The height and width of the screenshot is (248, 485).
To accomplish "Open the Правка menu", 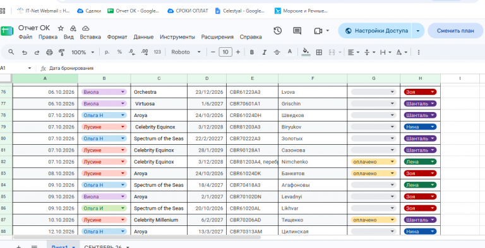I will (48, 37).
